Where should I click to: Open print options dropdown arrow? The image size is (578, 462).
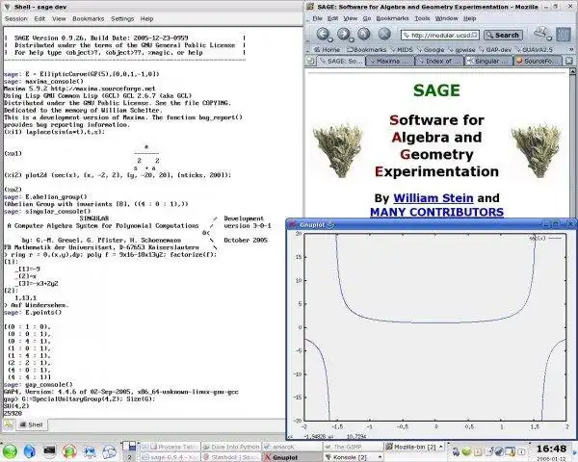pyautogui.click(x=549, y=38)
